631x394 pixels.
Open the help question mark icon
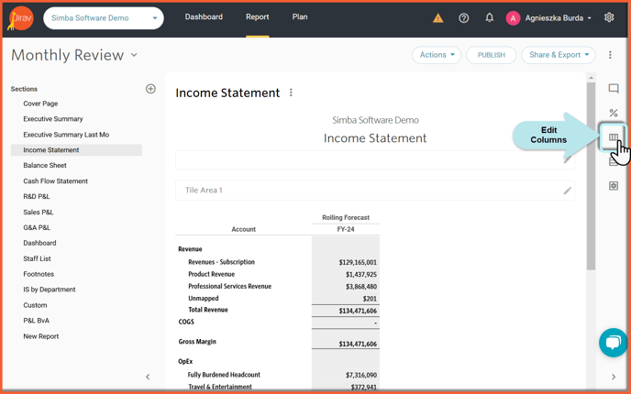(463, 17)
